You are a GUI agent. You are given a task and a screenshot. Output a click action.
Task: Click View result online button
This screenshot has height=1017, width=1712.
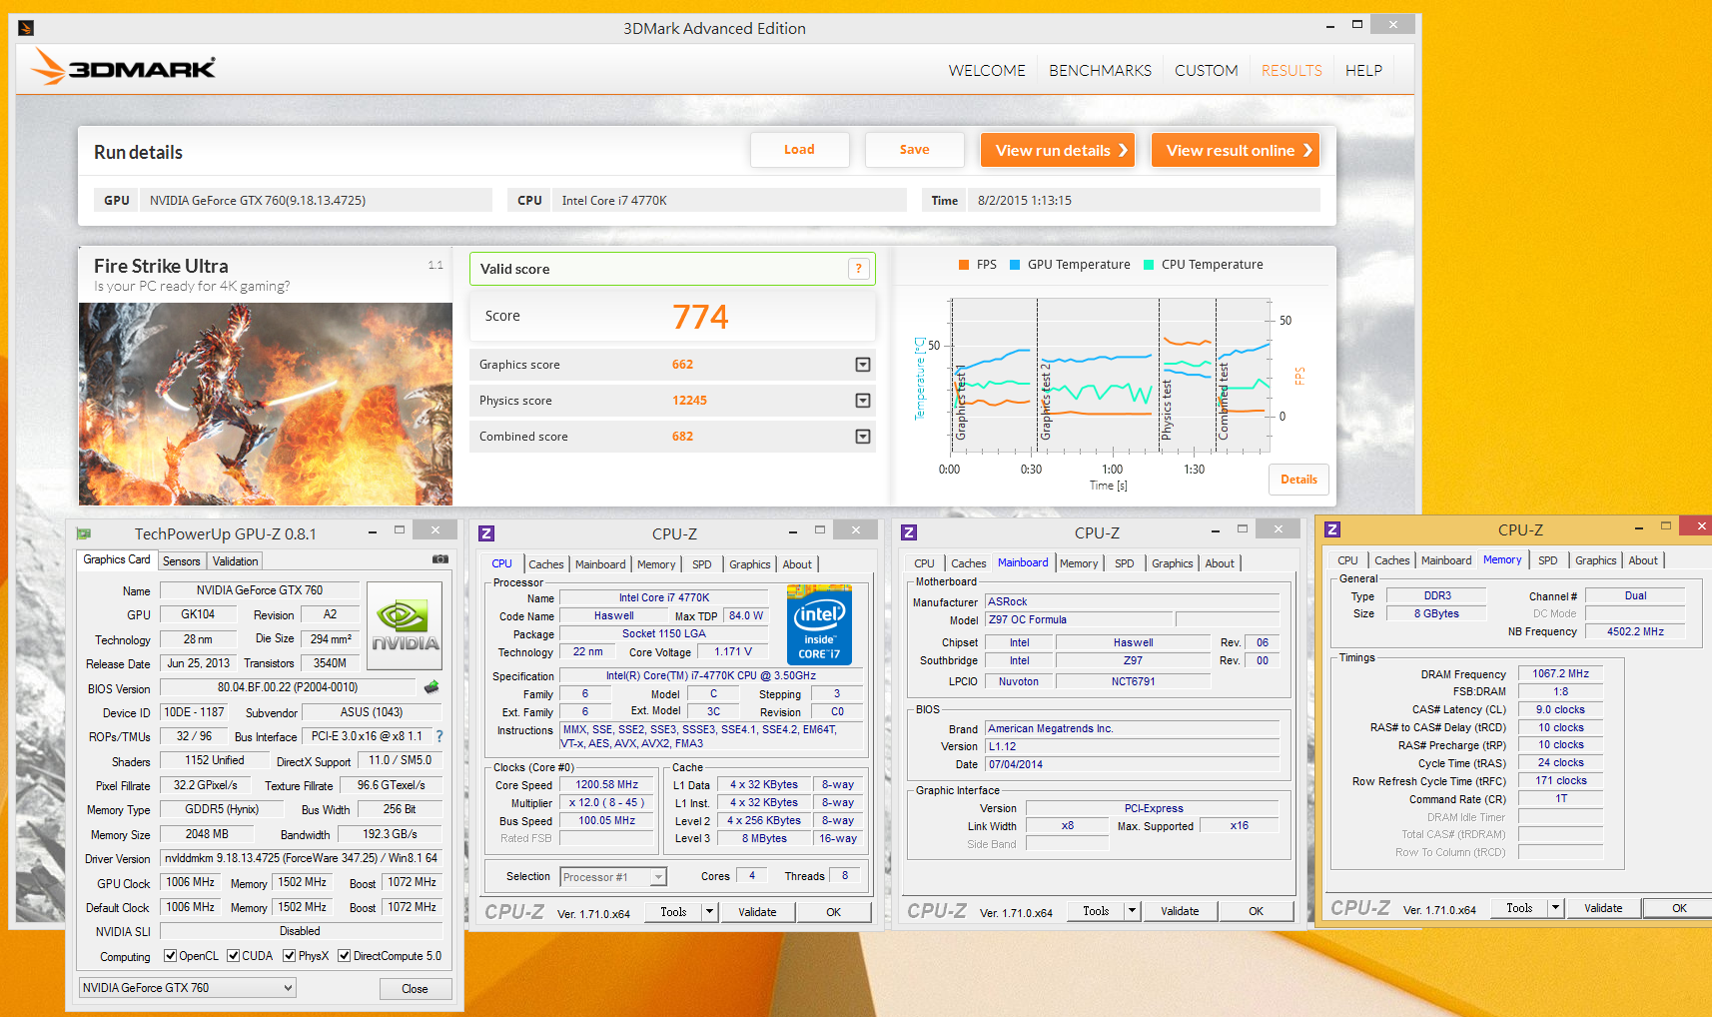[1236, 150]
